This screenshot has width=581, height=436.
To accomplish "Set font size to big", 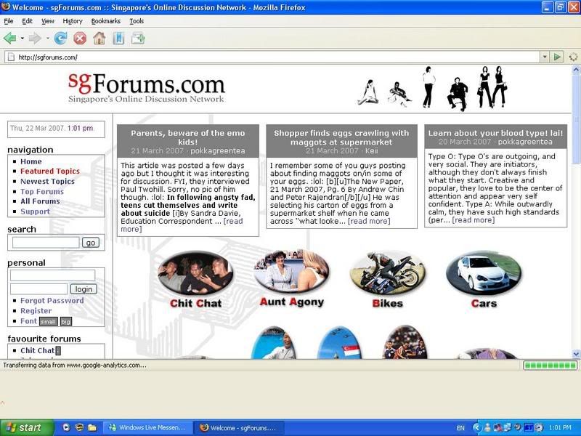I will (x=65, y=321).
